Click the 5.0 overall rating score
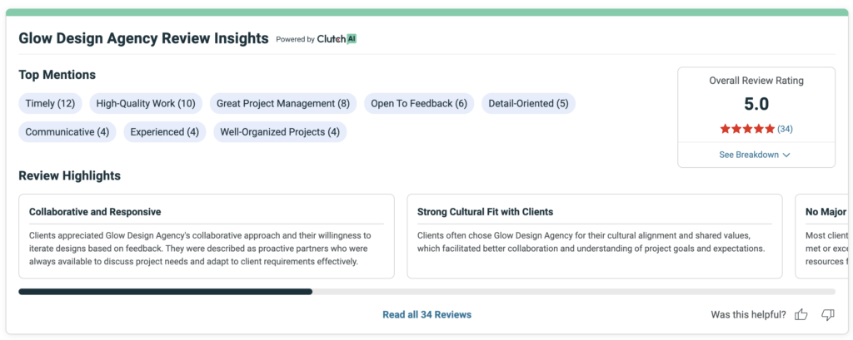853x340 pixels. (x=756, y=104)
